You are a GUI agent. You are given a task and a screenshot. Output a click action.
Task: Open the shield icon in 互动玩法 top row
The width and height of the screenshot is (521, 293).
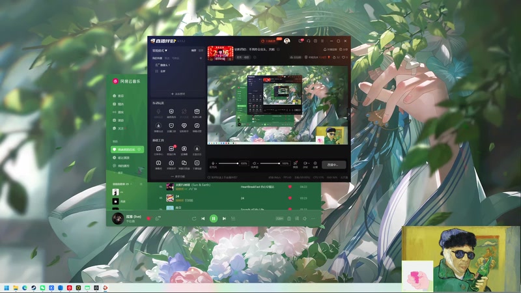pos(171,111)
